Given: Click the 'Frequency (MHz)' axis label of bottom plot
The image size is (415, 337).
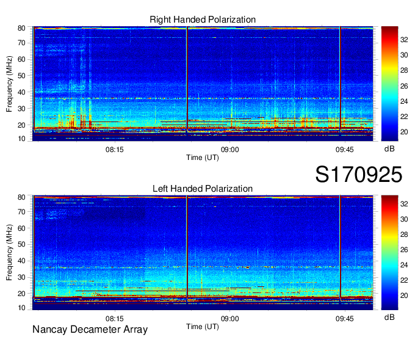Looking at the screenshot, I should point(9,253).
